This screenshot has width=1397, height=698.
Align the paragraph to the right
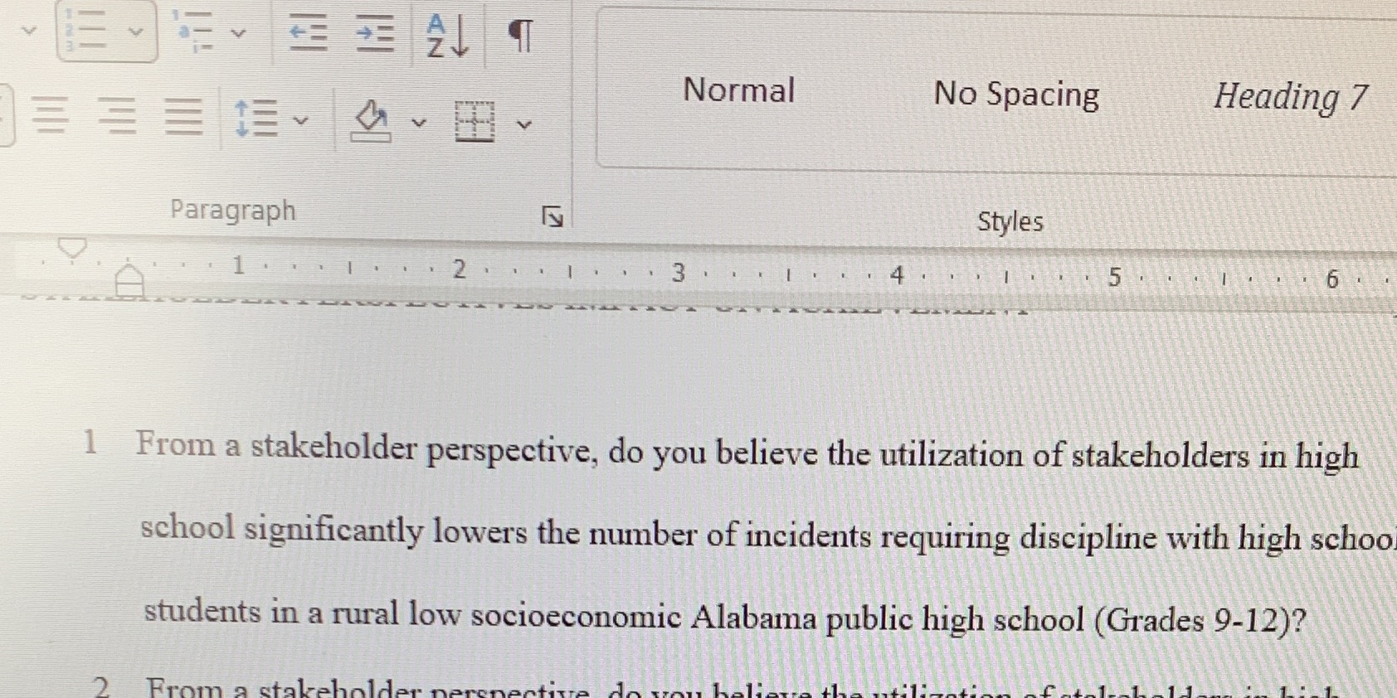pyautogui.click(x=117, y=116)
